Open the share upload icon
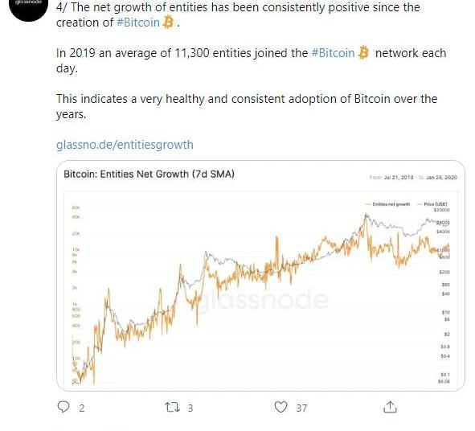Image resolution: width=475 pixels, height=431 pixels. tap(390, 407)
